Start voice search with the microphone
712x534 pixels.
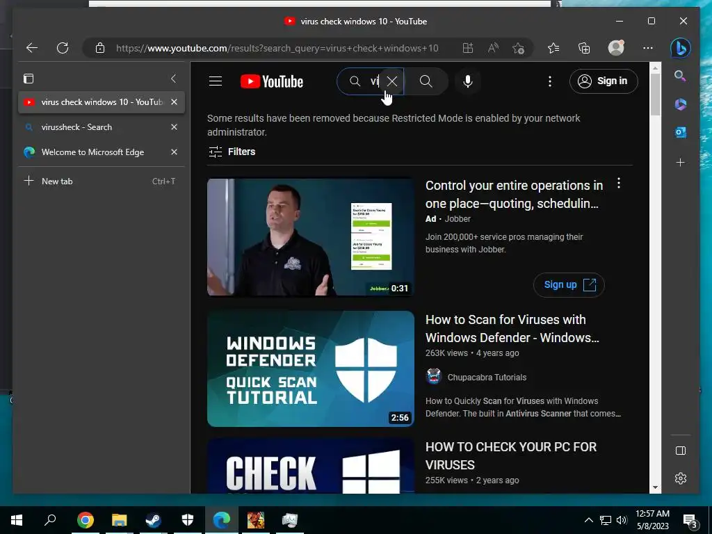[x=468, y=81]
